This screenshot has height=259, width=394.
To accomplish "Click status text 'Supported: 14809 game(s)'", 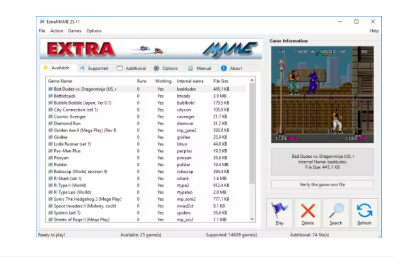I will click(x=231, y=235).
